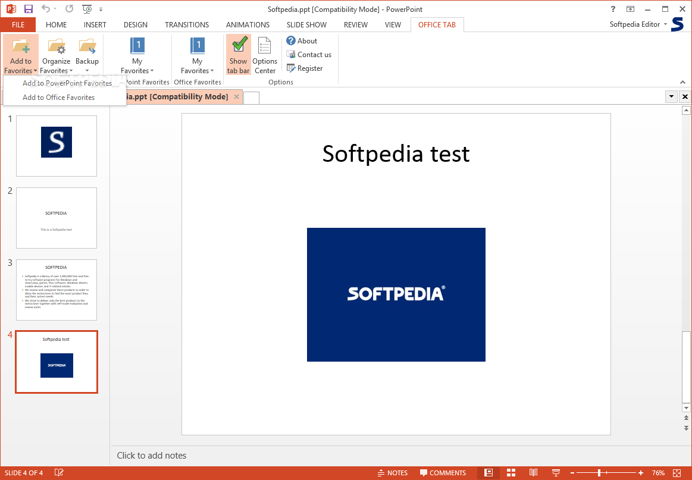
Task: Click the Backup folder icon
Action: tap(87, 45)
